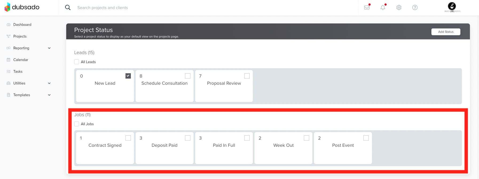Viewport: 479px width, 179px height.
Task: Check the Post Event status checkbox
Action: pos(366,138)
